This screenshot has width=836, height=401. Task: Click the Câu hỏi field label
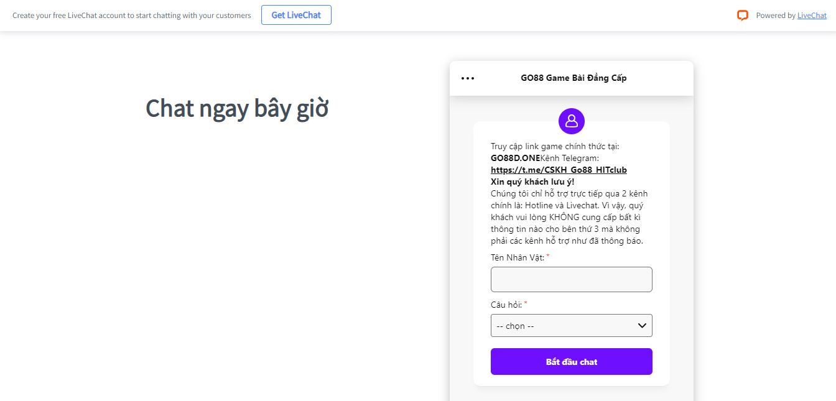[506, 305]
